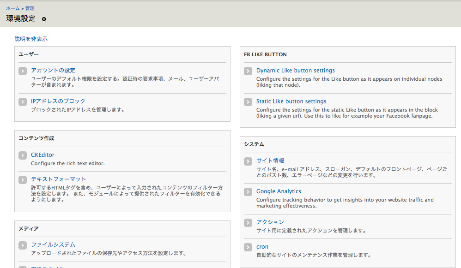Click the plus shortcut icon beside 環境設定
Viewport: 461px width, 268px height.
[44, 19]
